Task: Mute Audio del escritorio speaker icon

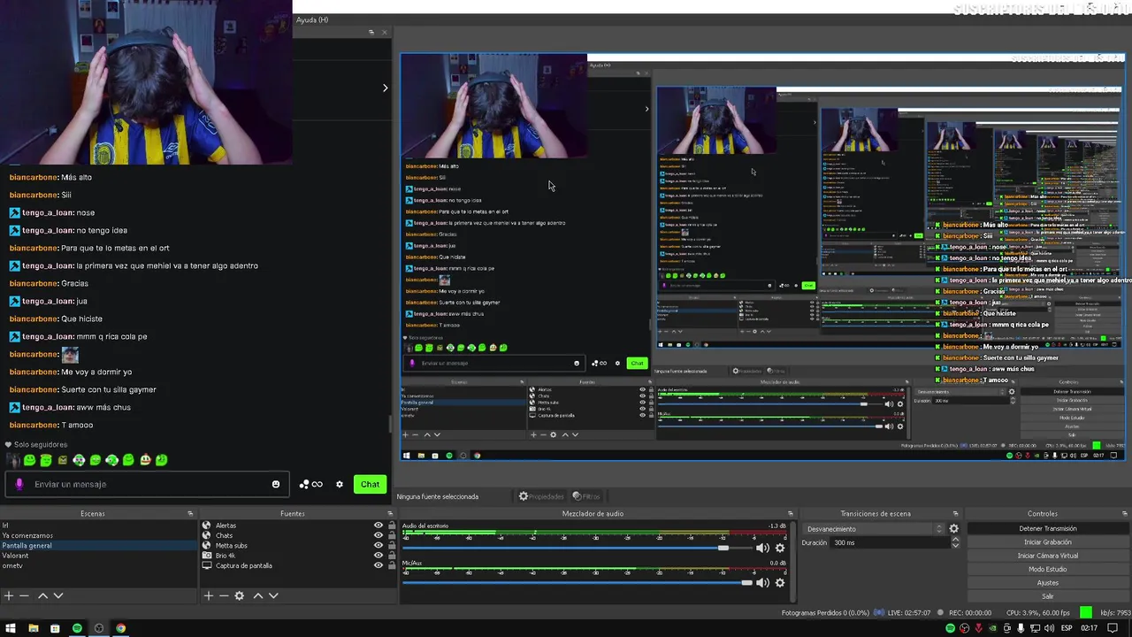Action: click(762, 549)
